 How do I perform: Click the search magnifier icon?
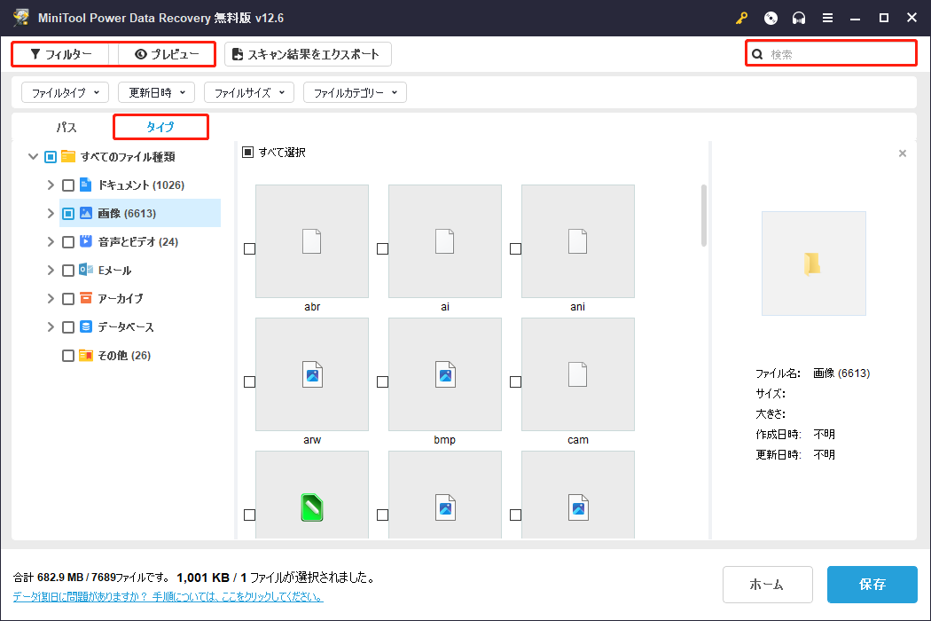click(x=757, y=54)
